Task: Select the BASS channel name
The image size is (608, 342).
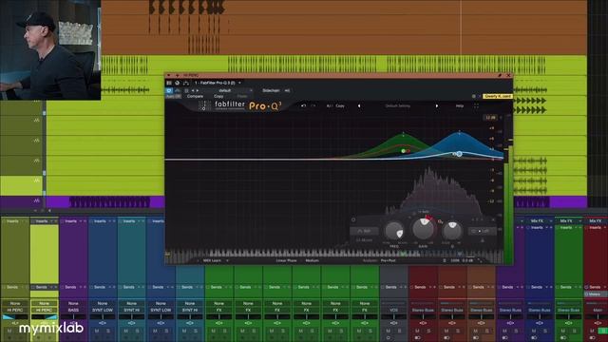Action: [73, 311]
